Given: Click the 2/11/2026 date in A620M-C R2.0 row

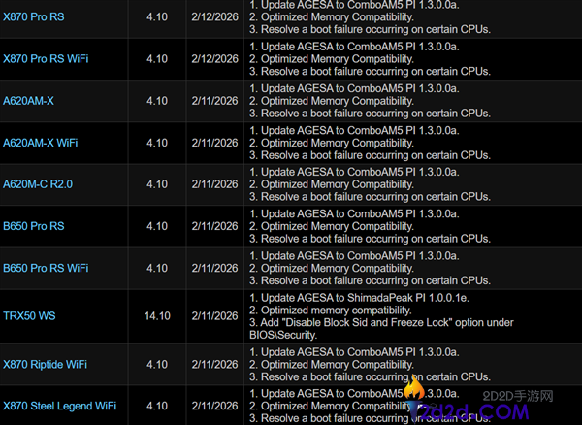Looking at the screenshot, I should coord(212,184).
